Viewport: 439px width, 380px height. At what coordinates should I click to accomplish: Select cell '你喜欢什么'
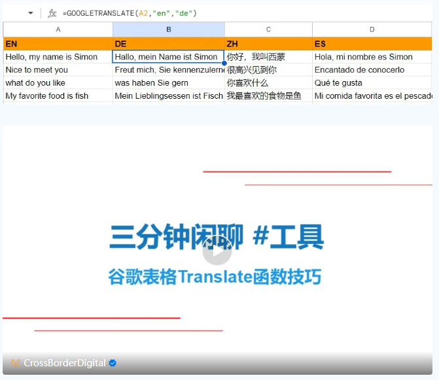(268, 83)
